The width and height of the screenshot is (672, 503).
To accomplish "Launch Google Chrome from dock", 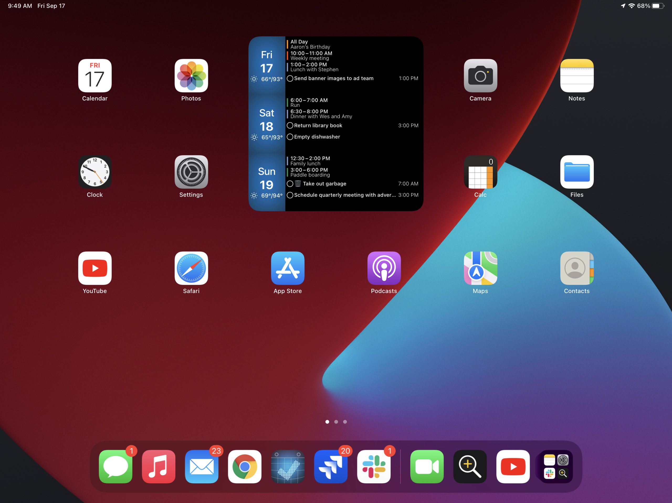I will click(x=245, y=467).
